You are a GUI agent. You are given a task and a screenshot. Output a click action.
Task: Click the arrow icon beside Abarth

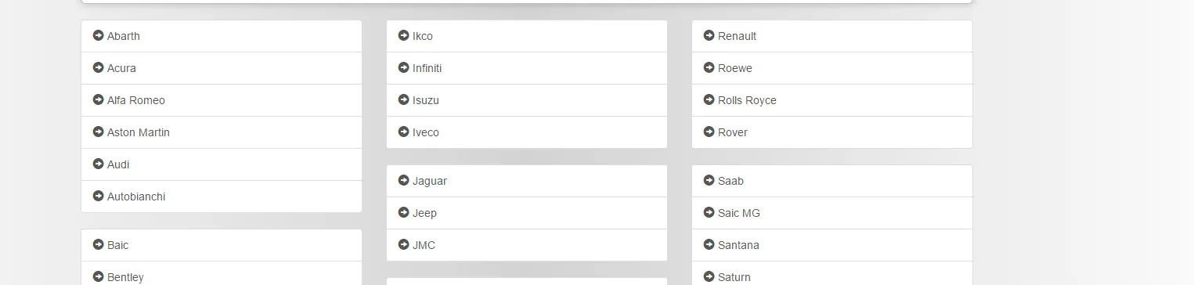(x=98, y=35)
